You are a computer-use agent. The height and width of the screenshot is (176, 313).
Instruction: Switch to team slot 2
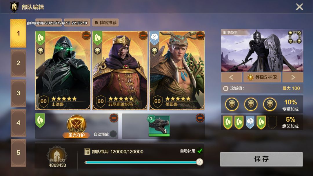18,63
